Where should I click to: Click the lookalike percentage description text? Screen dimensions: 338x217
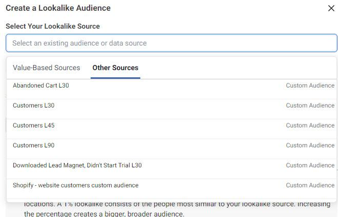(x=177, y=209)
